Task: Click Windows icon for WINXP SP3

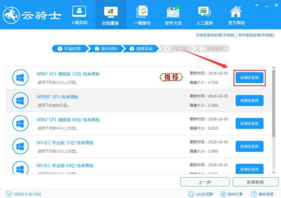Action: point(20,100)
